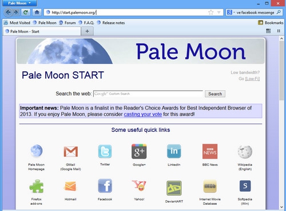The width and height of the screenshot is (286, 211).
Task: Click the page's vertical scrollbar thumb
Action: click(281, 71)
